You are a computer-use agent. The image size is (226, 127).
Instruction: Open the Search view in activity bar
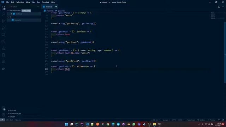(x=3, y=14)
